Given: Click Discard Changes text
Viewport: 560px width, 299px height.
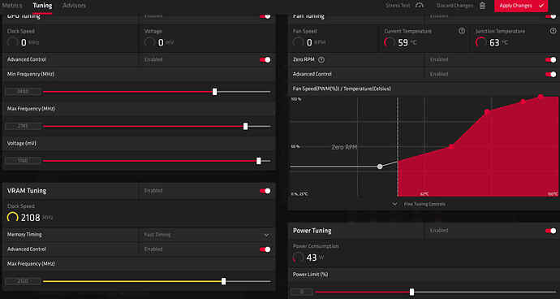Looking at the screenshot, I should coord(454,6).
